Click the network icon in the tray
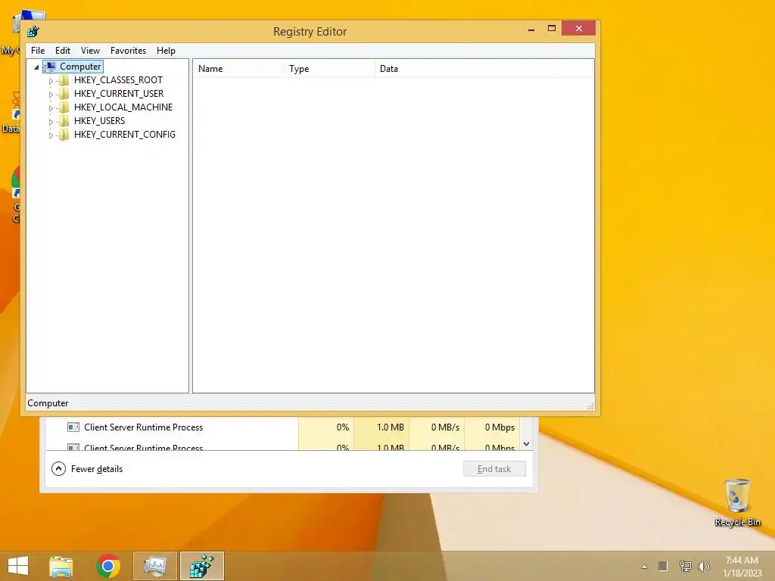This screenshot has height=581, width=775. (x=685, y=566)
